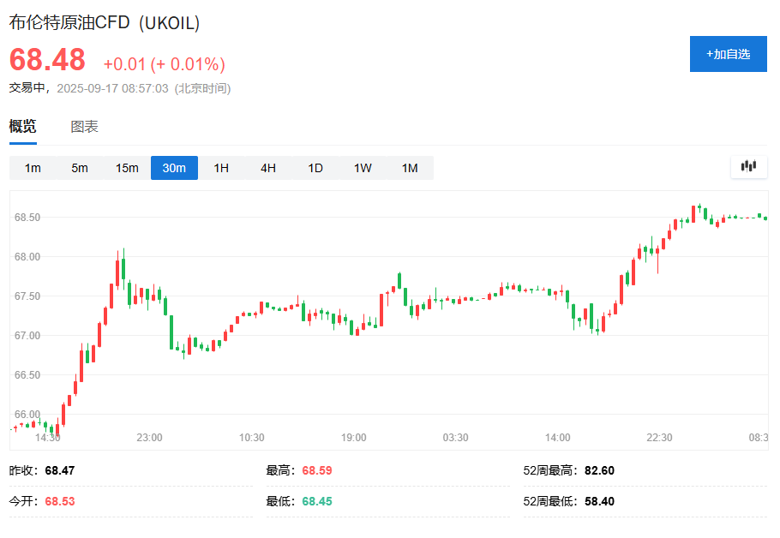Click the 52周最高 value 82.60
This screenshot has height=538, width=780.
[599, 470]
